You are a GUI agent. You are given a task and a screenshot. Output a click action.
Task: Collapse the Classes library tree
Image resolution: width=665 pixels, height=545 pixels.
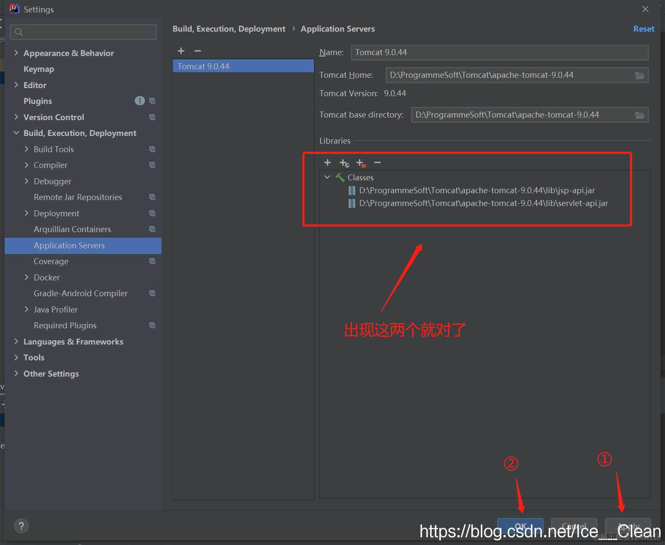[327, 177]
